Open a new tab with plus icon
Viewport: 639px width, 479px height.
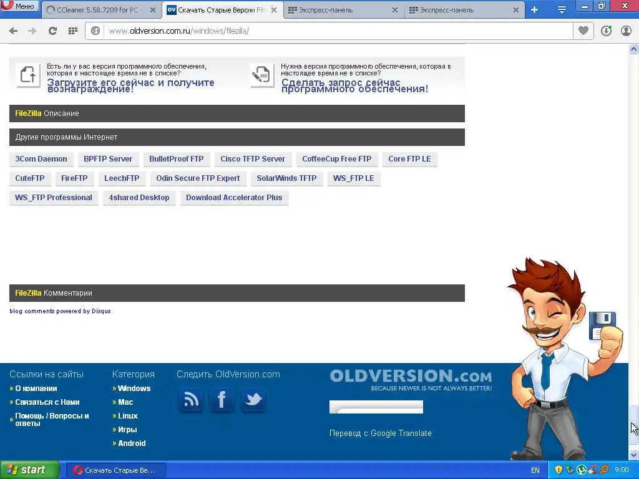coord(535,10)
